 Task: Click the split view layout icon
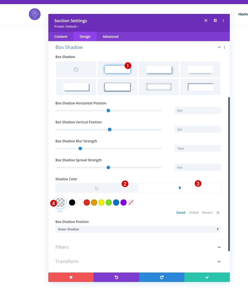tap(215, 20)
